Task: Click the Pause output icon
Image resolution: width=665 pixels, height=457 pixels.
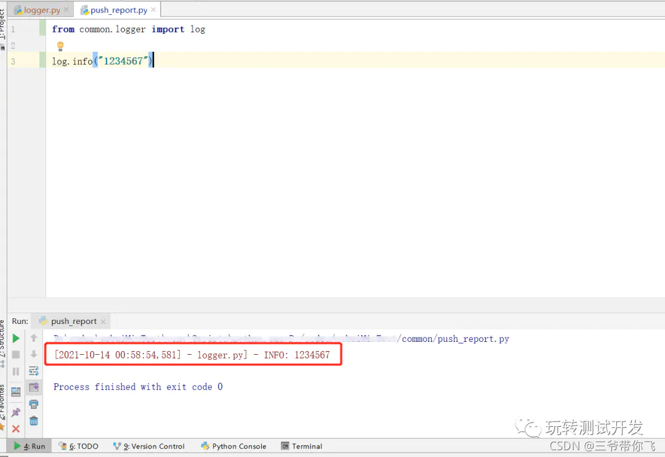Action: pos(15,371)
